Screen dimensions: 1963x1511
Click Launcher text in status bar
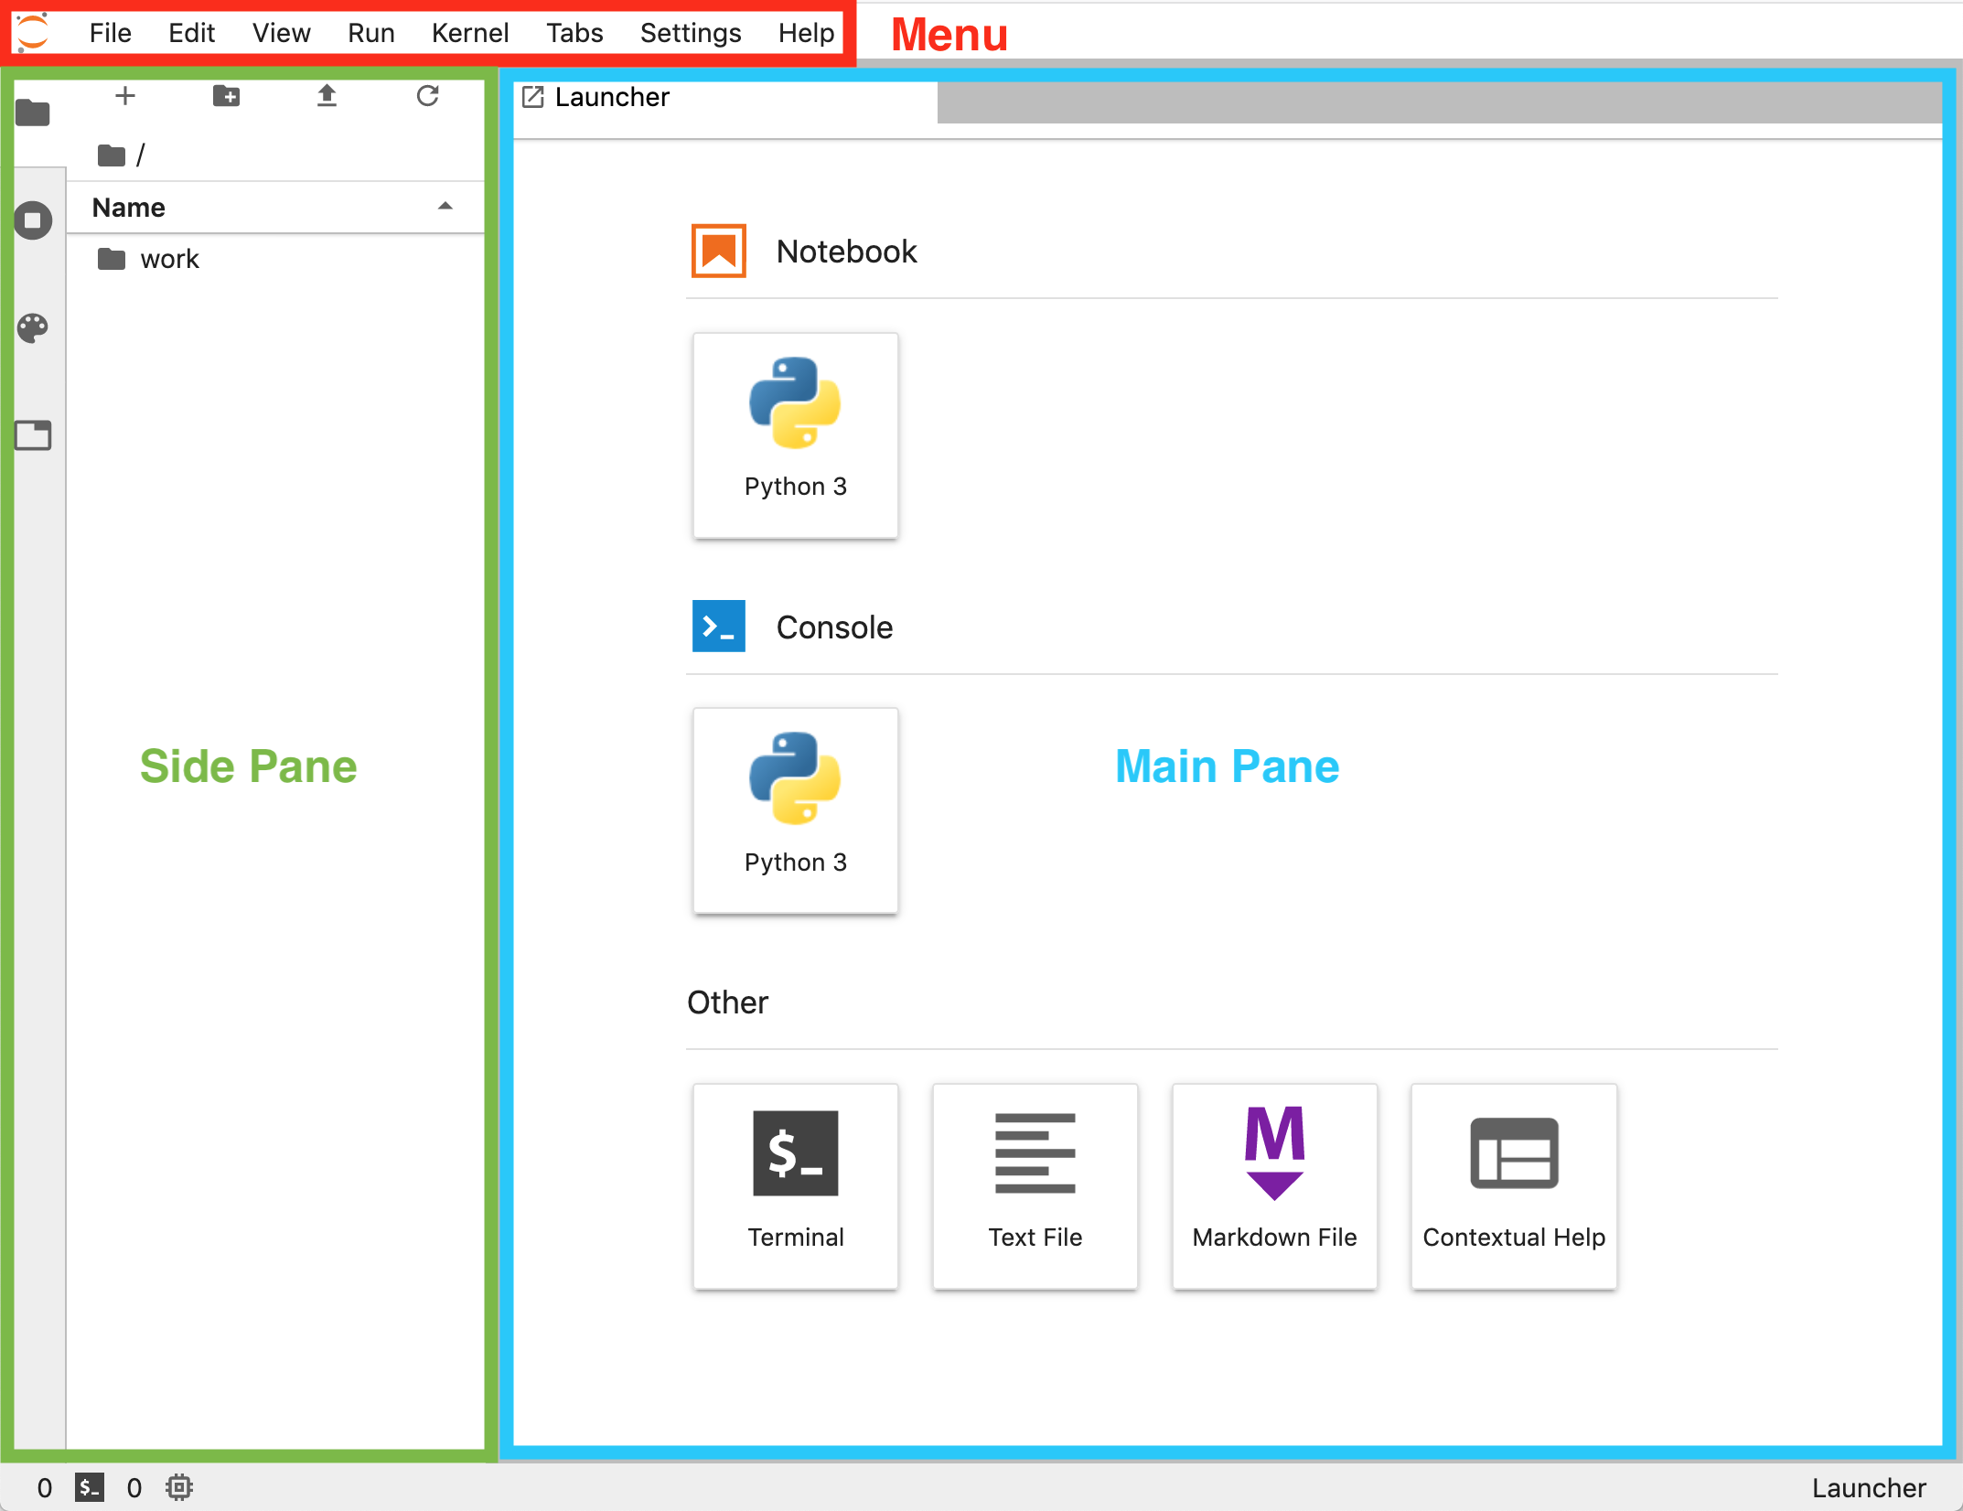point(1869,1488)
